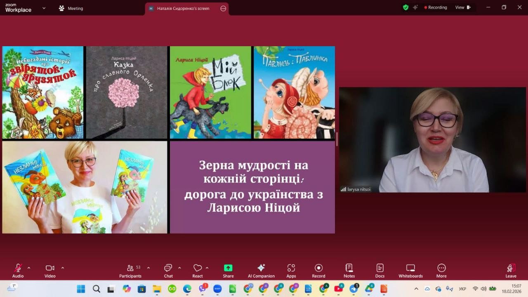Toggle camera with the Video button
Screen dimensions: 528x297
[50, 271]
